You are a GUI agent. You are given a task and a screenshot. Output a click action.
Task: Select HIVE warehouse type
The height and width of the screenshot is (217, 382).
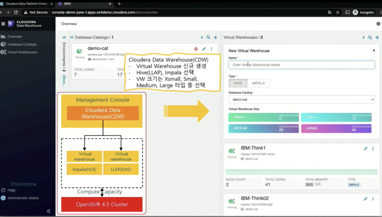point(238,83)
